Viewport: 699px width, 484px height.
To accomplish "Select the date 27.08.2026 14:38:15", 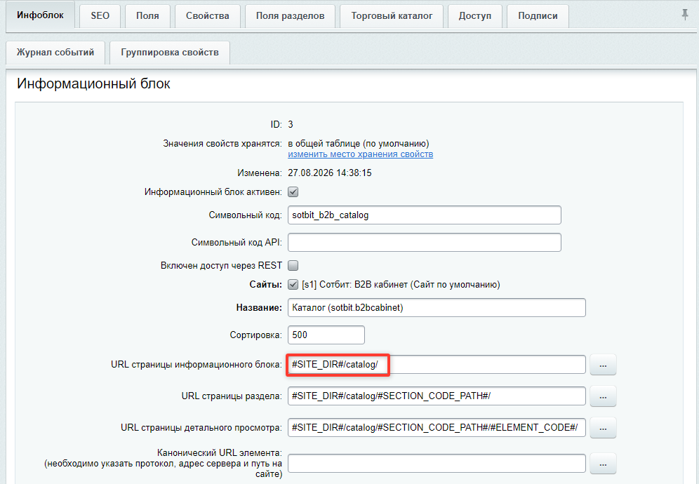I will (x=329, y=173).
